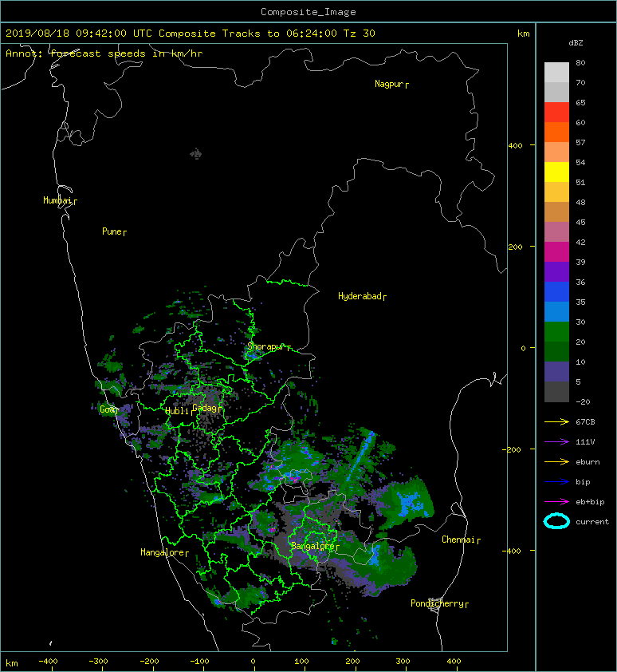
Task: Click the 111V purple arrow legend icon
Action: pos(556,442)
